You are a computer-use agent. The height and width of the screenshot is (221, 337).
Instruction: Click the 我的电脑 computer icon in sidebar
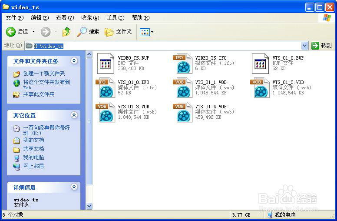[17, 158]
